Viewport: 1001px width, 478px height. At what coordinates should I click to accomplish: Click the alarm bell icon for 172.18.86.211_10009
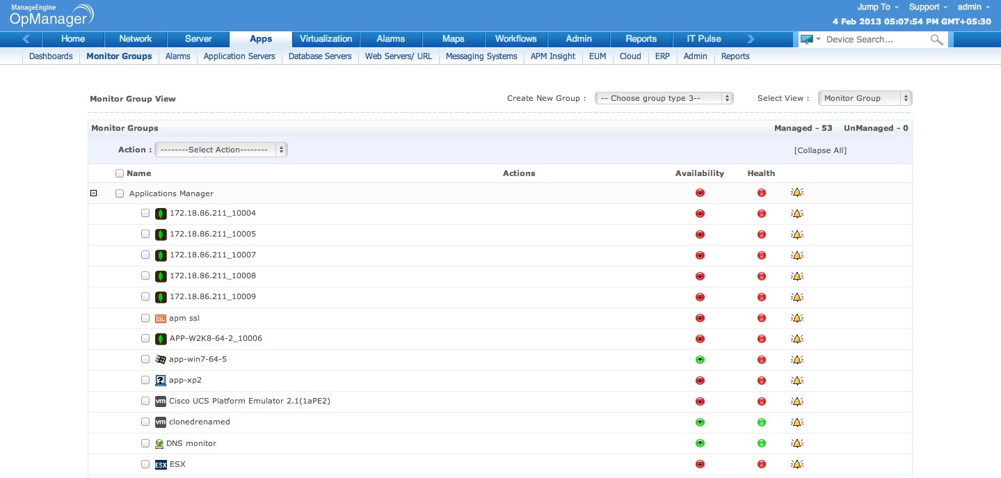click(x=797, y=297)
